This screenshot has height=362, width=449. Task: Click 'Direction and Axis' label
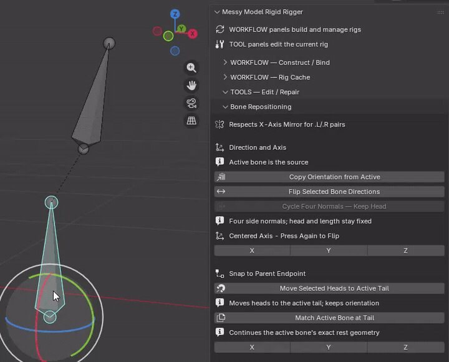(258, 147)
